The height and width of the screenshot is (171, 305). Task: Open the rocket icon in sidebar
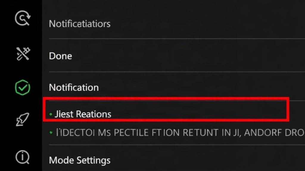click(23, 119)
